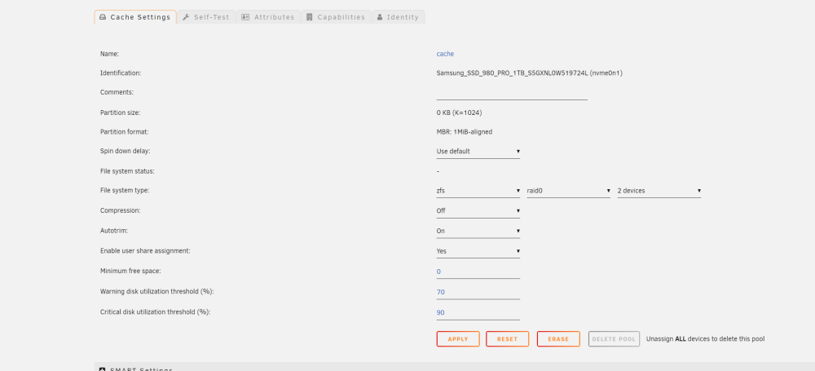Open the Capabilities tab
The image size is (815, 371).
point(336,16)
